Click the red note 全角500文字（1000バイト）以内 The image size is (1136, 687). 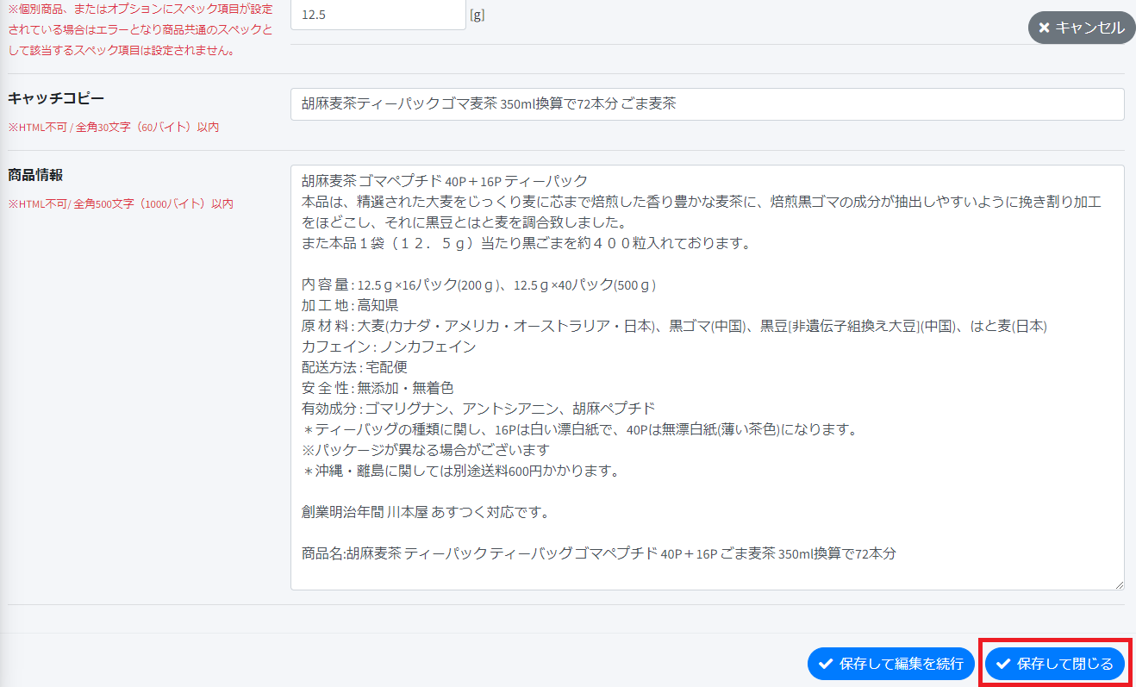tap(121, 204)
